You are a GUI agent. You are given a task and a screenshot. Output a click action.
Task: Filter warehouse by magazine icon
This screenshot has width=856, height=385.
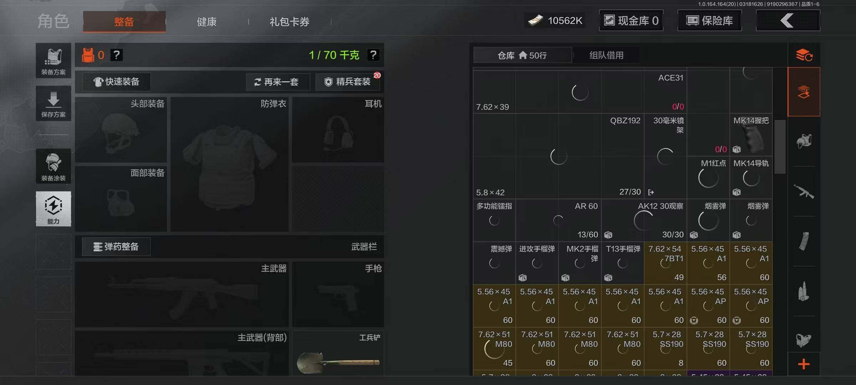pos(804,241)
